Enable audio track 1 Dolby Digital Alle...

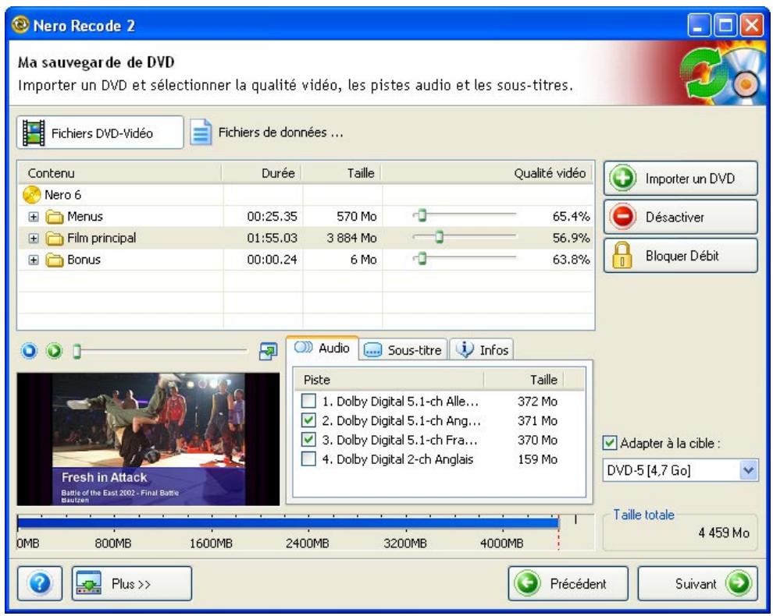(308, 401)
